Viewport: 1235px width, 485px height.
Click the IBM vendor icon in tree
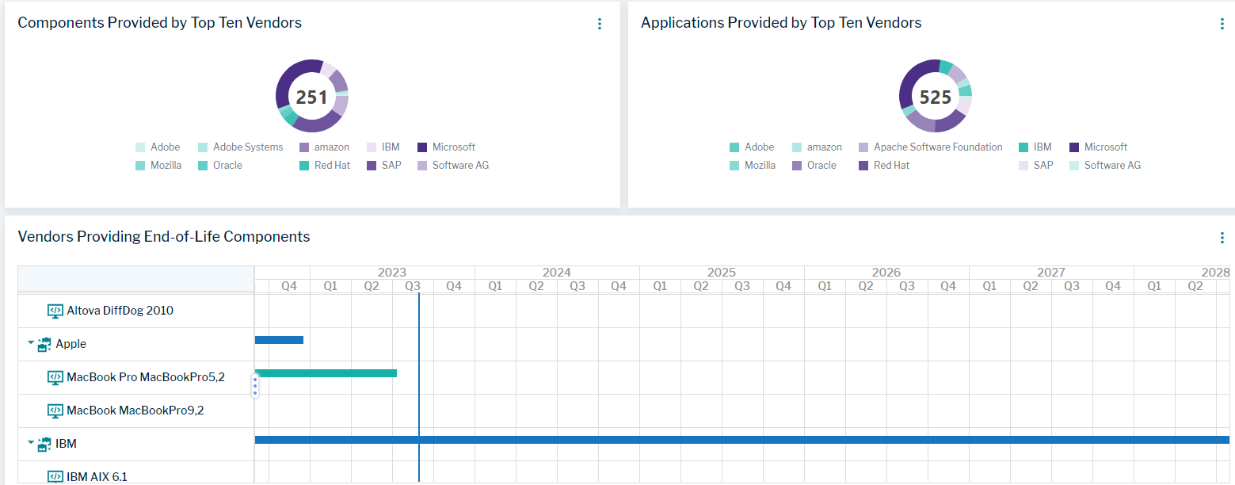(44, 445)
